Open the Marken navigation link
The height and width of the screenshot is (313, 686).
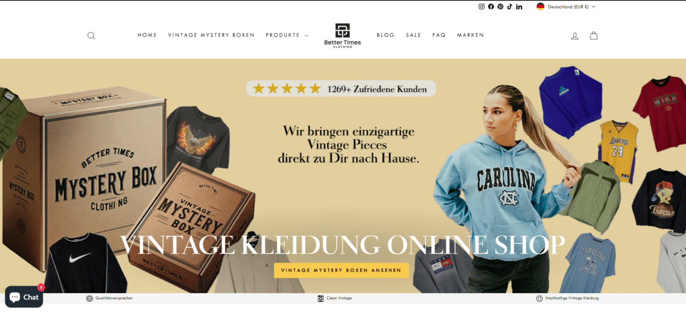coord(470,35)
